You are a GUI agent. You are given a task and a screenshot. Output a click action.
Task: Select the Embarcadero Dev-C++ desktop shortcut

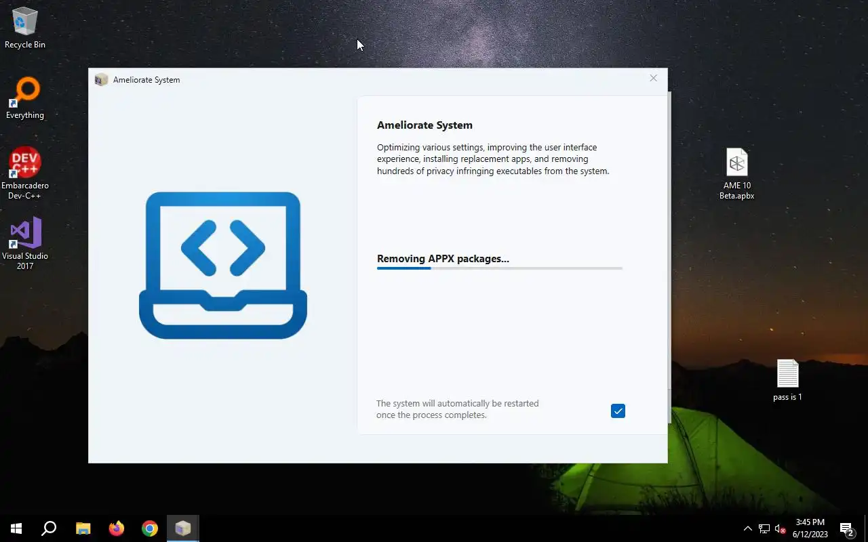(x=25, y=173)
